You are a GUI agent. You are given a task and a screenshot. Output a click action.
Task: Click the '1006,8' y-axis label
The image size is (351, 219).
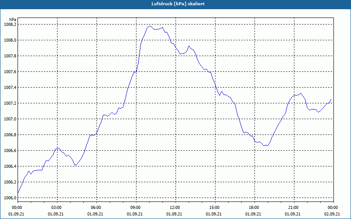10,135
